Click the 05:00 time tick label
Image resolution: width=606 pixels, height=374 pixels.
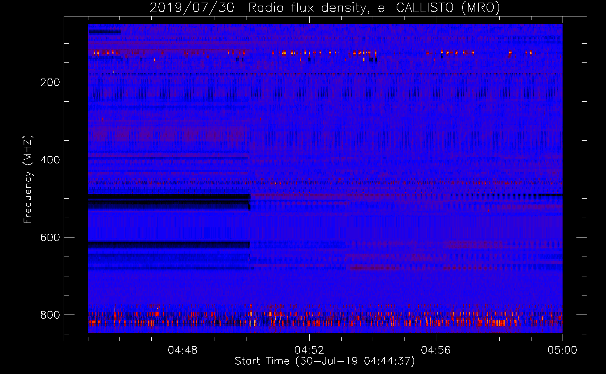pyautogui.click(x=563, y=350)
